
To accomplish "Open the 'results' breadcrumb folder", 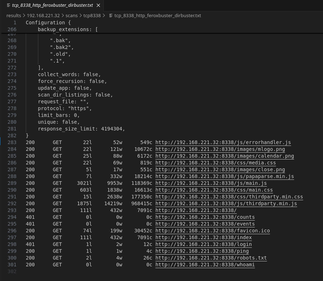I will click(14, 16).
